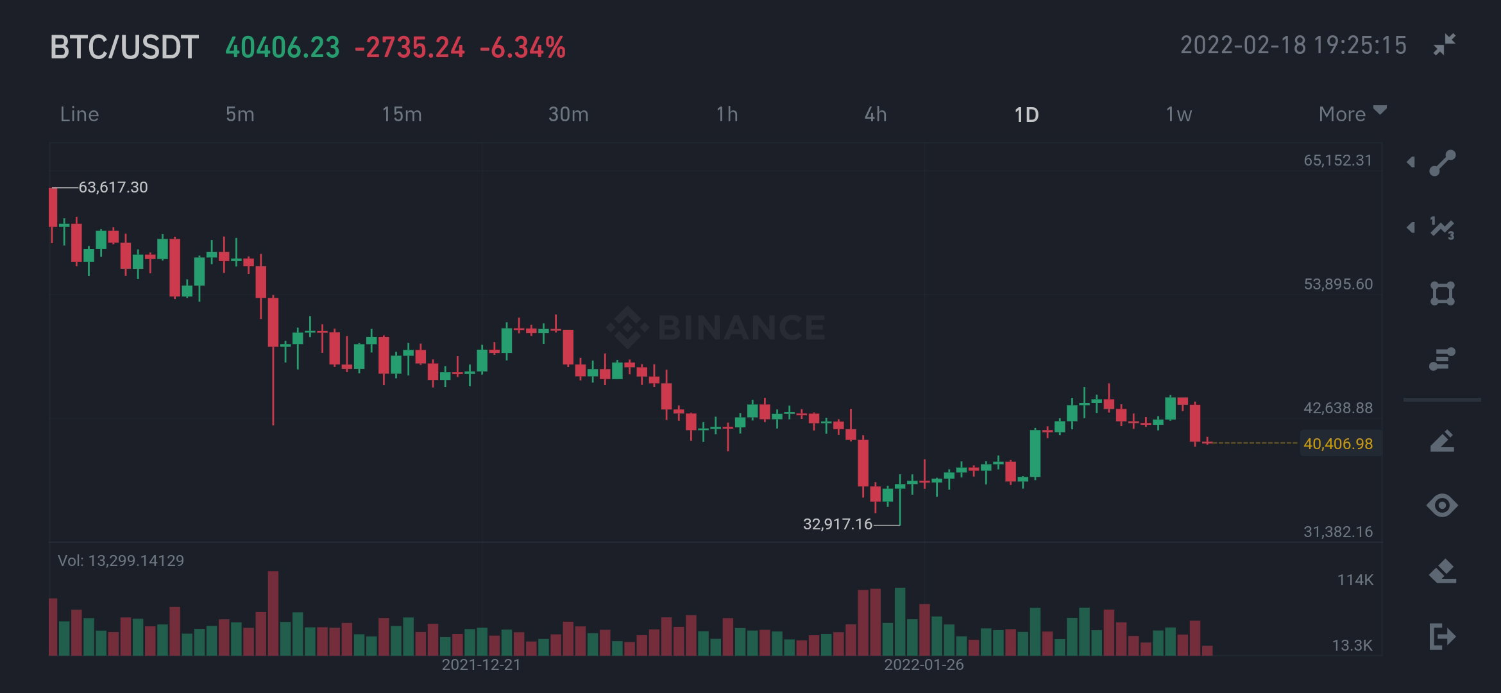Switch to the 4h interval

pos(876,114)
